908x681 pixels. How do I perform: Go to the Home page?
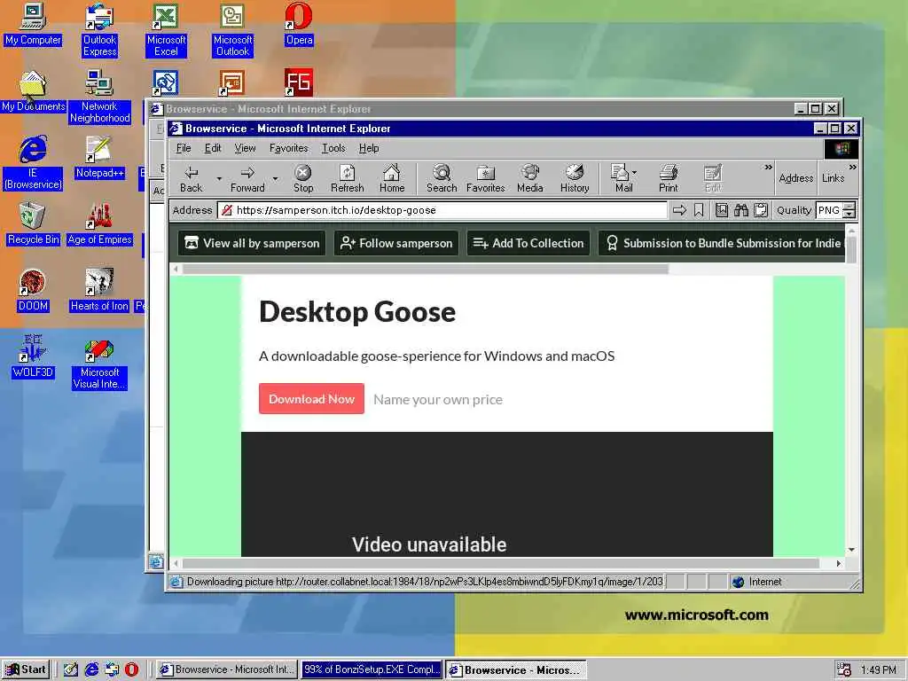pyautogui.click(x=391, y=178)
